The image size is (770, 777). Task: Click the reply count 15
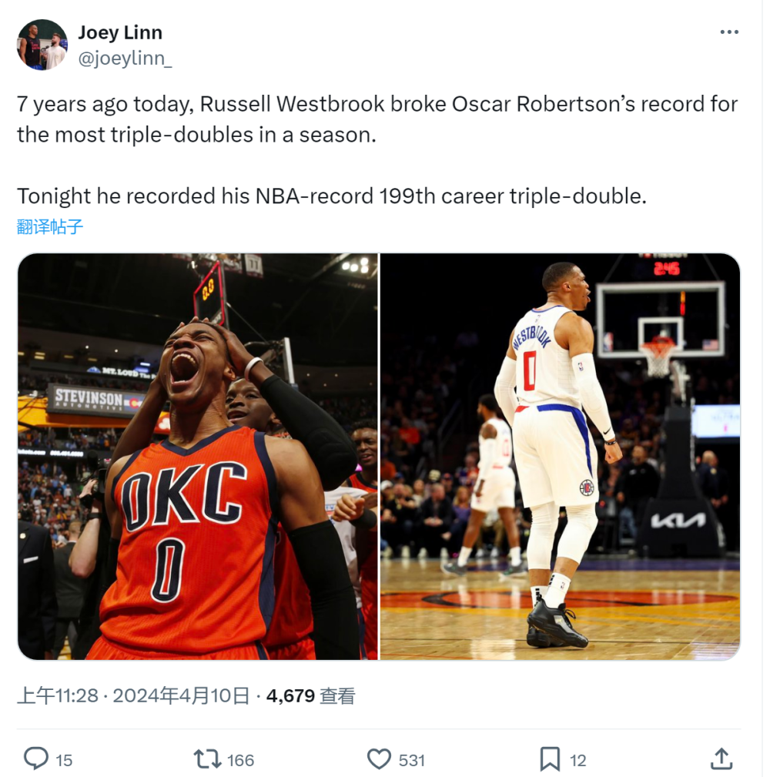click(64, 760)
